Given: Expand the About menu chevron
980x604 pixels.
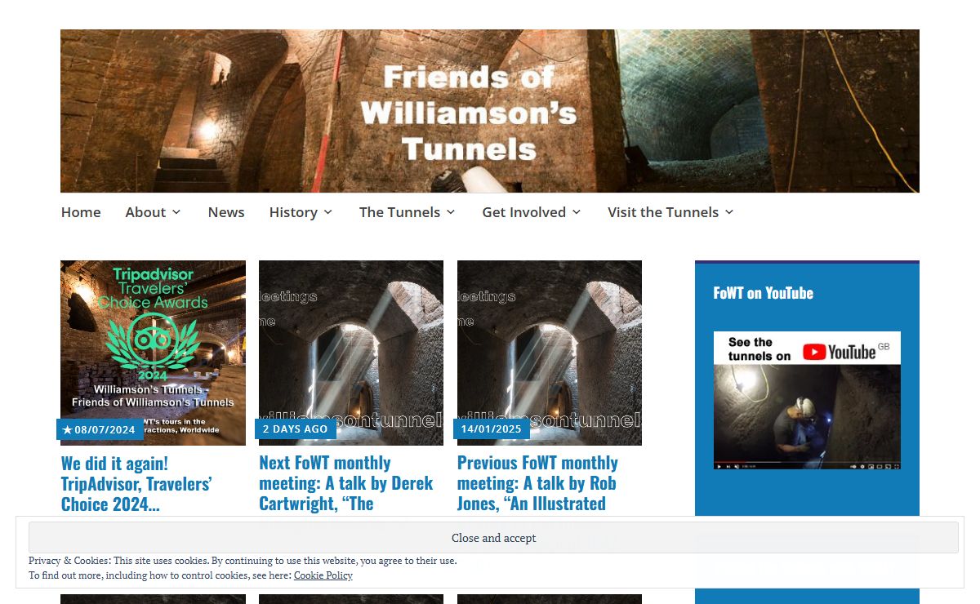Looking at the screenshot, I should 176,212.
